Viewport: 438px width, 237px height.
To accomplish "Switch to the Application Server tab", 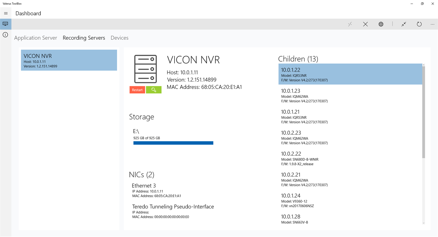I will pos(35,38).
